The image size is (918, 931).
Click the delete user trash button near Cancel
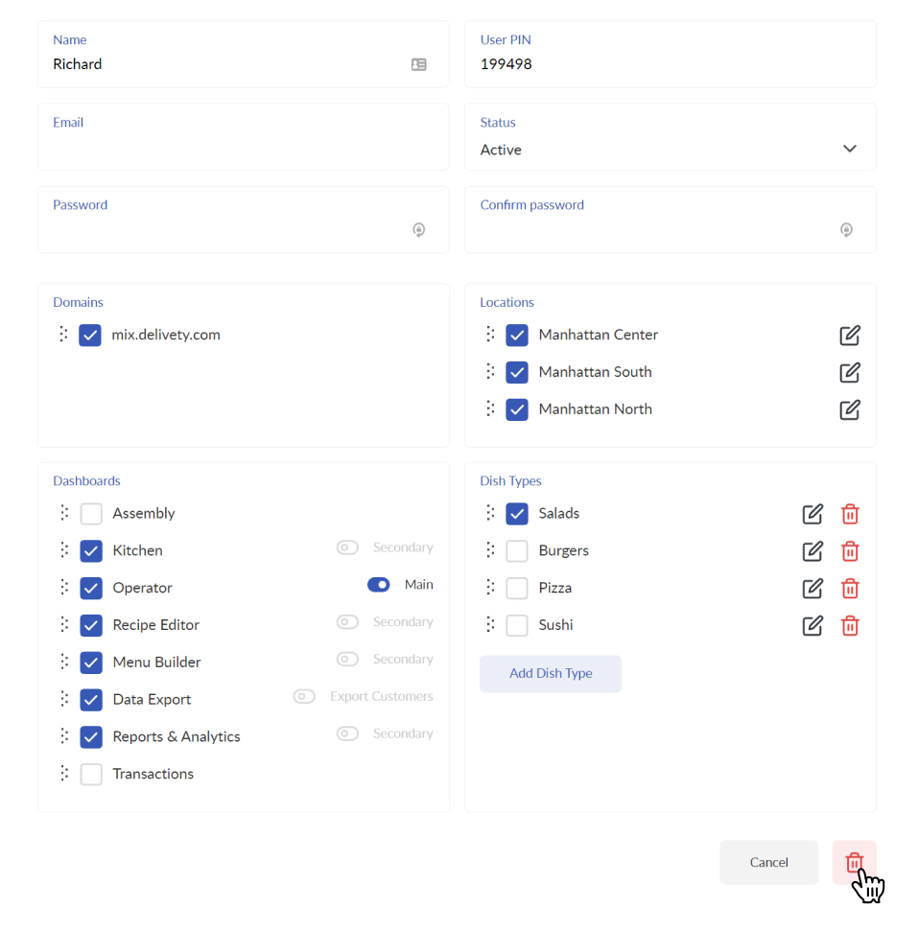tap(854, 862)
